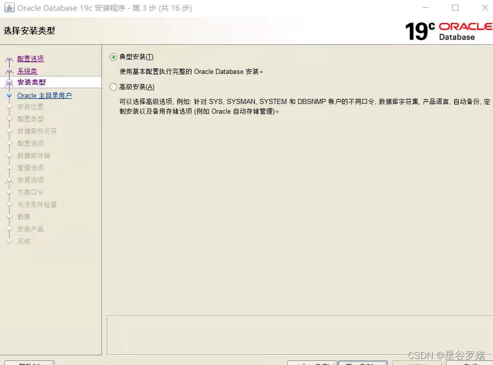This screenshot has width=493, height=365.
Task: Click the 安装产品 step label
Action: pyautogui.click(x=31, y=229)
